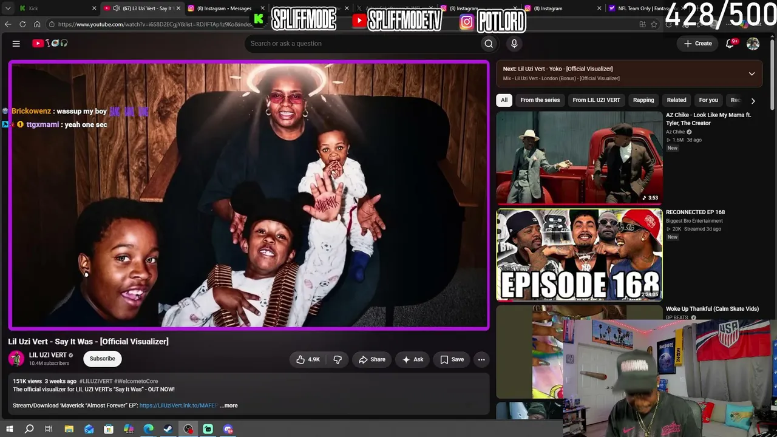Select the All filter chip
777x437 pixels.
click(x=504, y=100)
